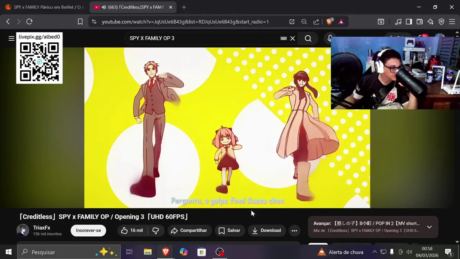This screenshot has height=259, width=460.
Task: Open site settings icon beside the URL
Action: click(x=94, y=22)
